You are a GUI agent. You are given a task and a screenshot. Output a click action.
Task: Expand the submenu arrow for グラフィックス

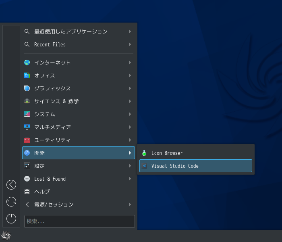130,88
